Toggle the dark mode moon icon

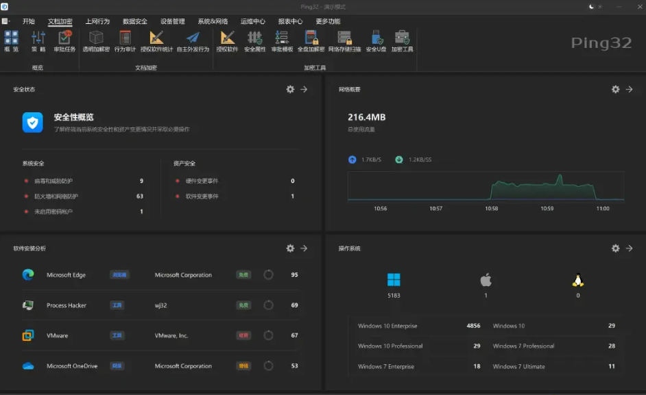pos(592,7)
